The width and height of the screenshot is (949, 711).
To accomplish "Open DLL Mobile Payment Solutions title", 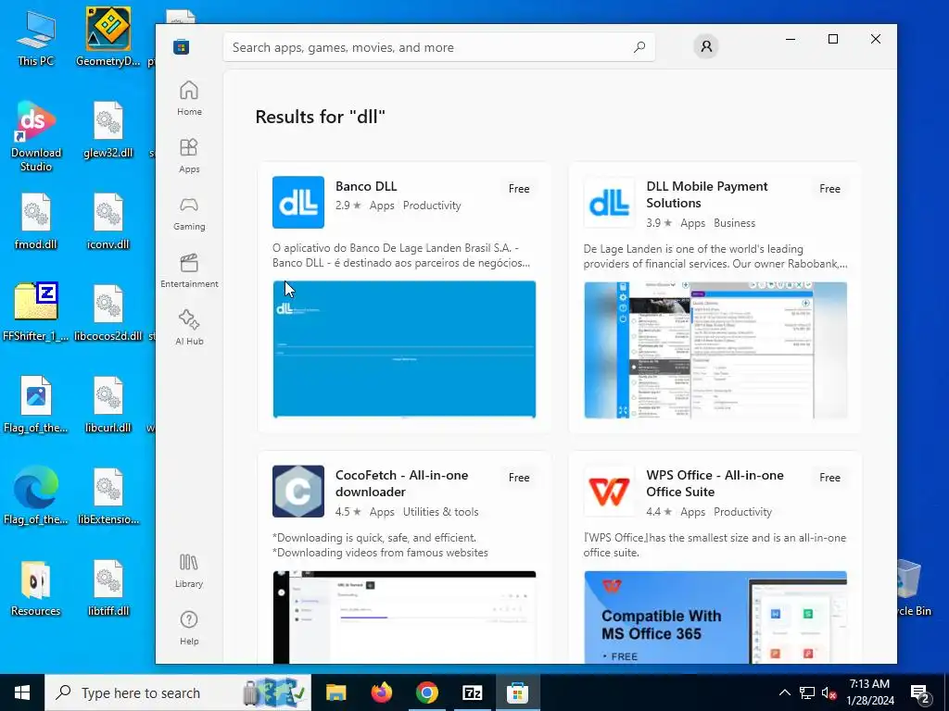I will tap(707, 194).
